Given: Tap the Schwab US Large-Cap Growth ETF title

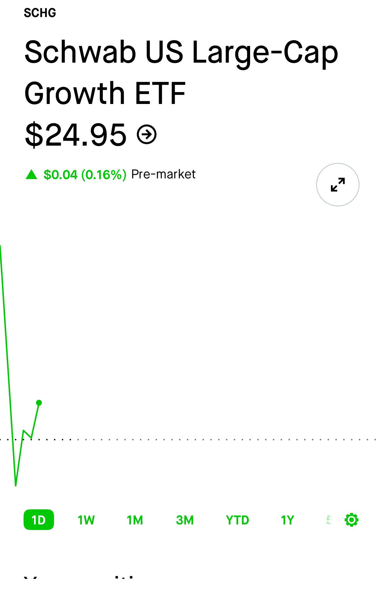Looking at the screenshot, I should click(181, 72).
